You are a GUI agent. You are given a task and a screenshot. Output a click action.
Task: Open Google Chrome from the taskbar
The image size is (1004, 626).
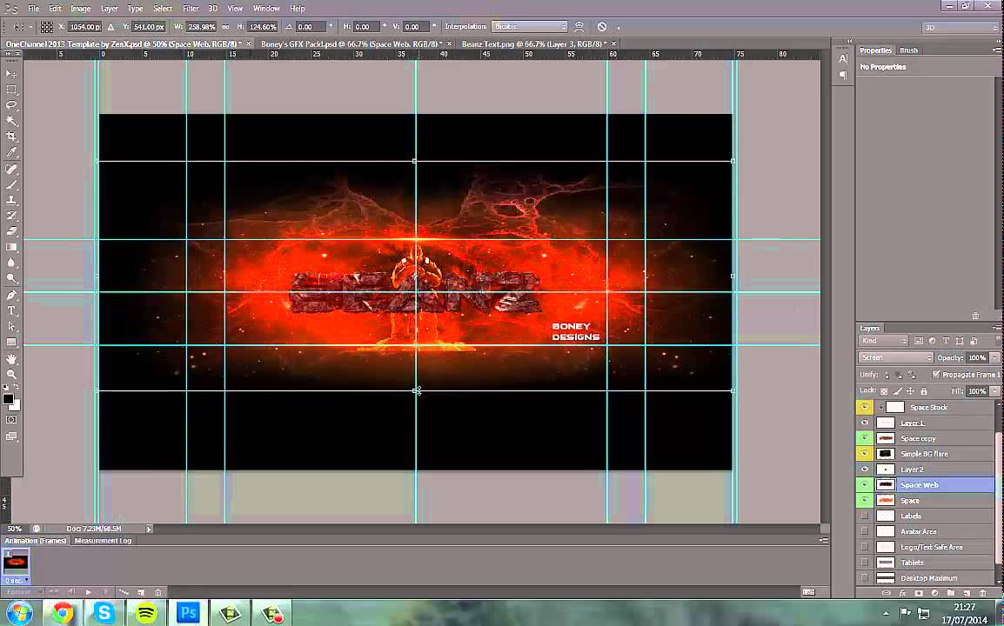[62, 613]
